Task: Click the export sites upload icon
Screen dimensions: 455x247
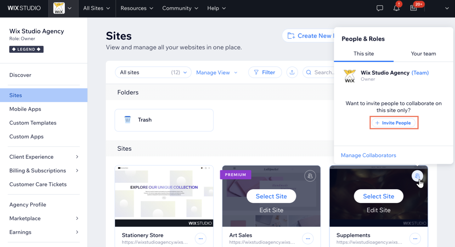Action: coord(292,72)
